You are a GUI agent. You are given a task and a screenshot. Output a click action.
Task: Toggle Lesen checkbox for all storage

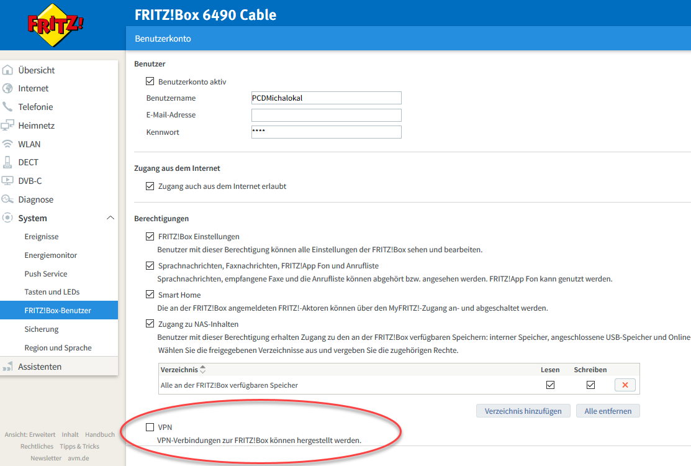pos(551,385)
